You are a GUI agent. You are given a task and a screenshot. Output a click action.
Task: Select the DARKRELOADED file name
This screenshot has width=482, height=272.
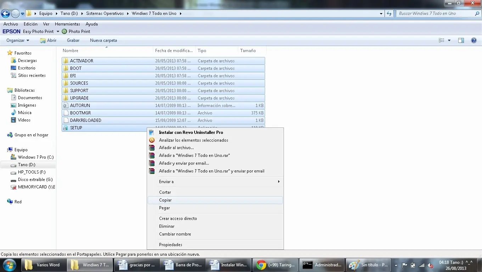pyautogui.click(x=86, y=120)
